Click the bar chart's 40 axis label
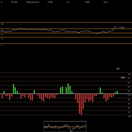Image resolution: width=132 pixels, height=132 pixels. (x=129, y=87)
